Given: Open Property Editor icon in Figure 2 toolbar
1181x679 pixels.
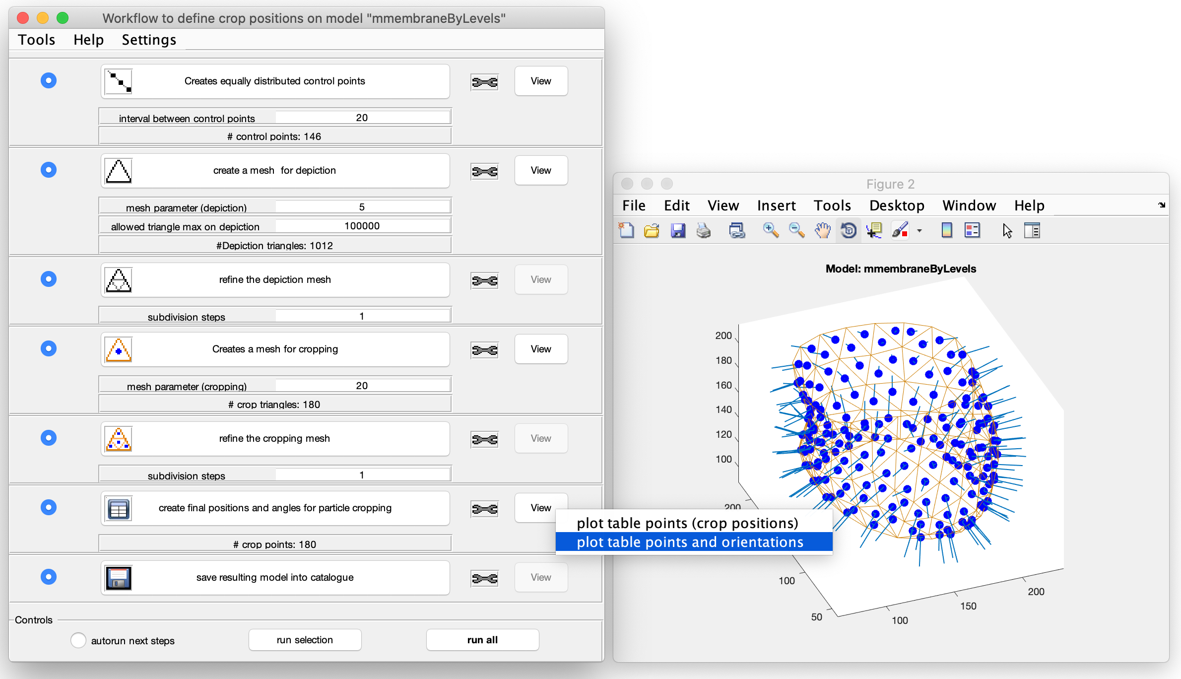Looking at the screenshot, I should click(x=1032, y=230).
